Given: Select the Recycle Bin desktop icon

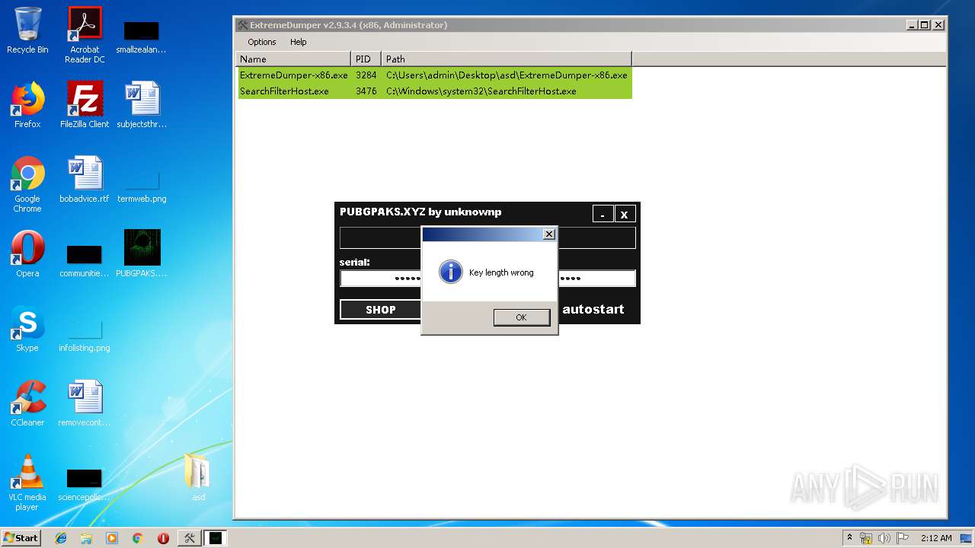Looking at the screenshot, I should (27, 30).
